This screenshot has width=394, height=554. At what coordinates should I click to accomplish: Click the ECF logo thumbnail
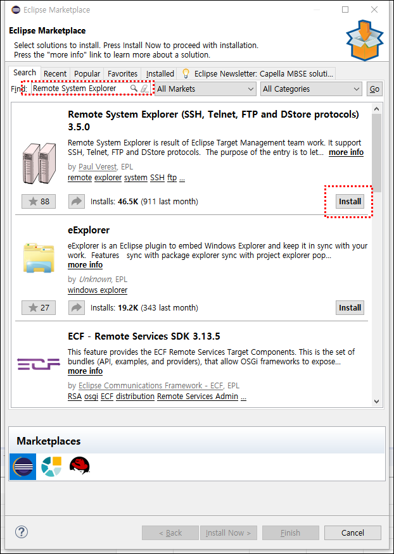(39, 364)
